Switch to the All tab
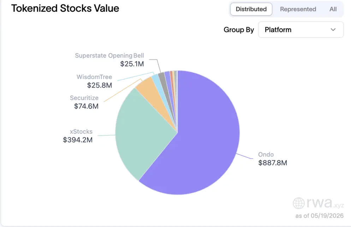This screenshot has height=227, width=351. [333, 9]
